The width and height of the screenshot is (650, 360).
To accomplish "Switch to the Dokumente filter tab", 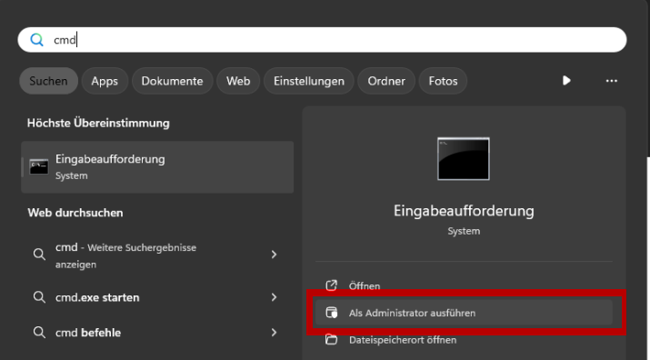I will 172,81.
